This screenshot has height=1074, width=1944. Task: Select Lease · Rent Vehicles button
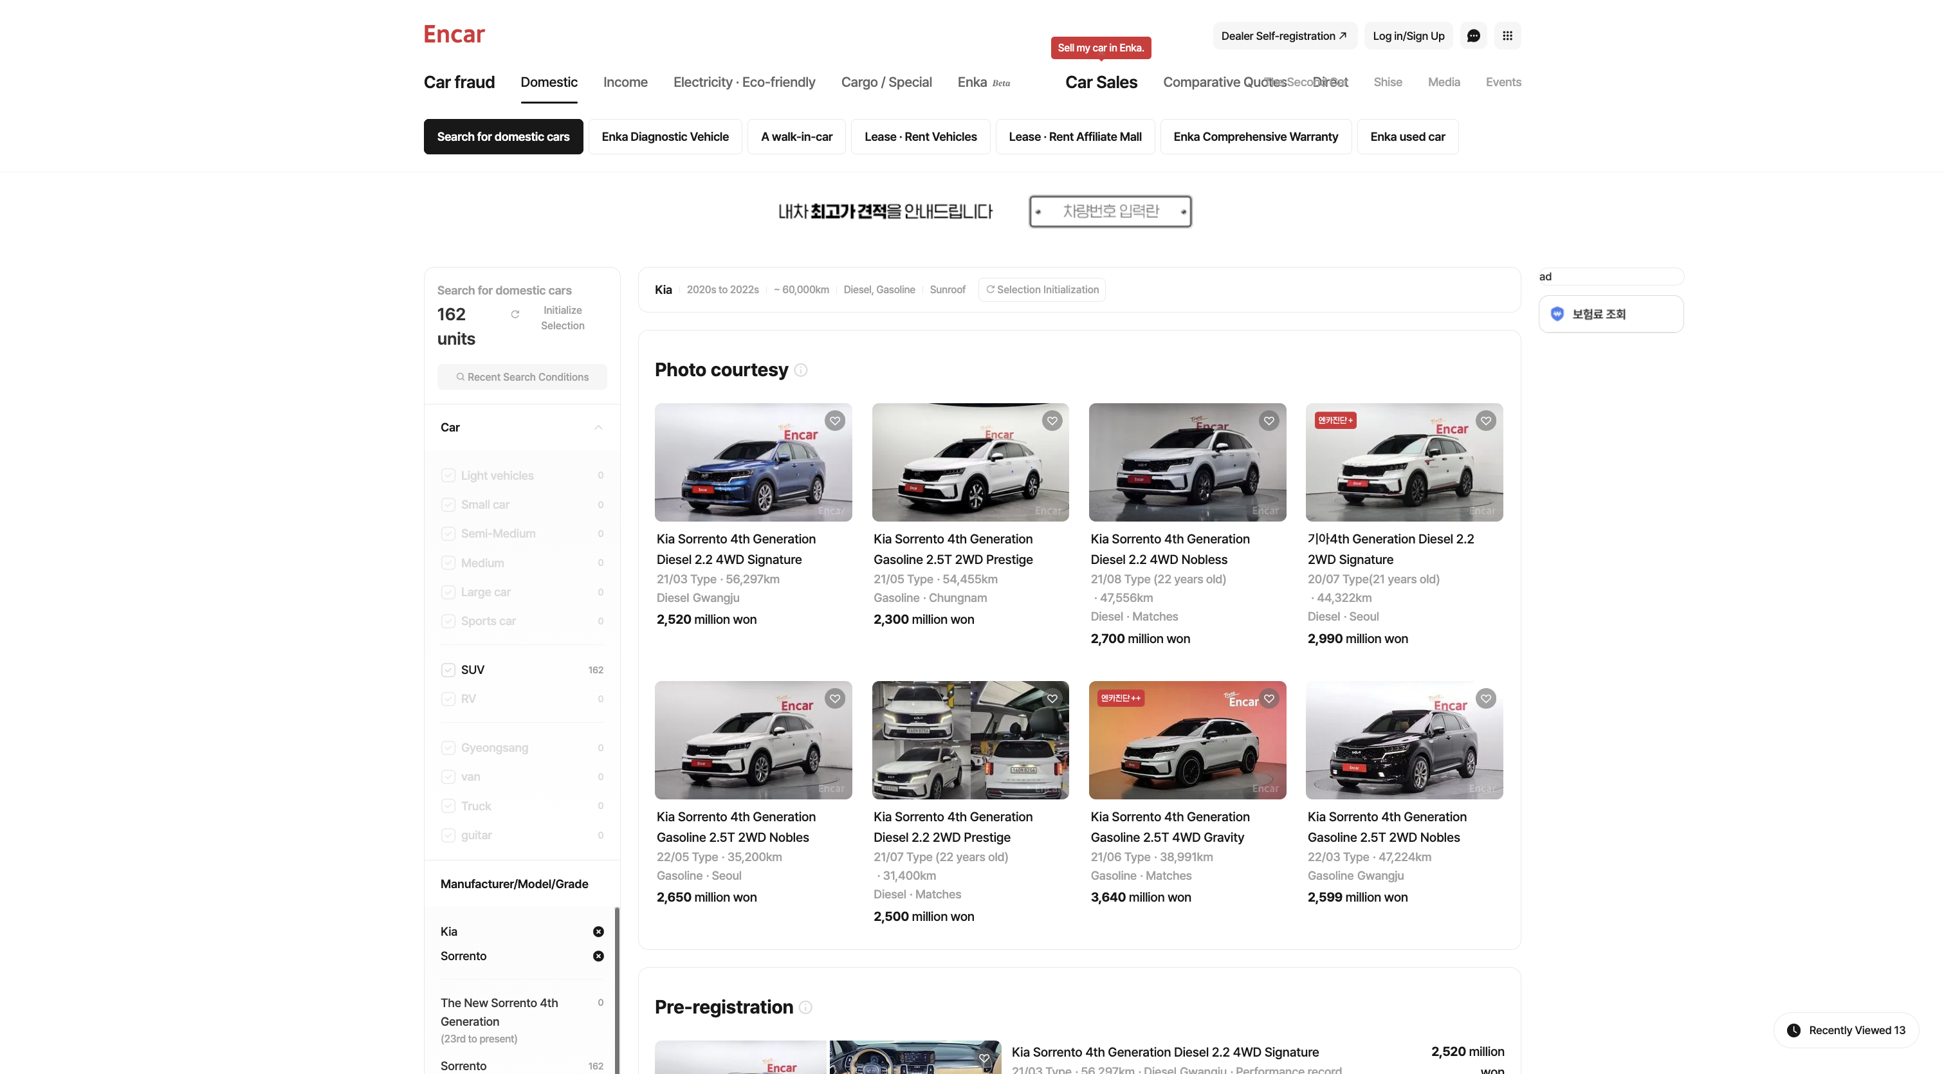[x=920, y=136]
